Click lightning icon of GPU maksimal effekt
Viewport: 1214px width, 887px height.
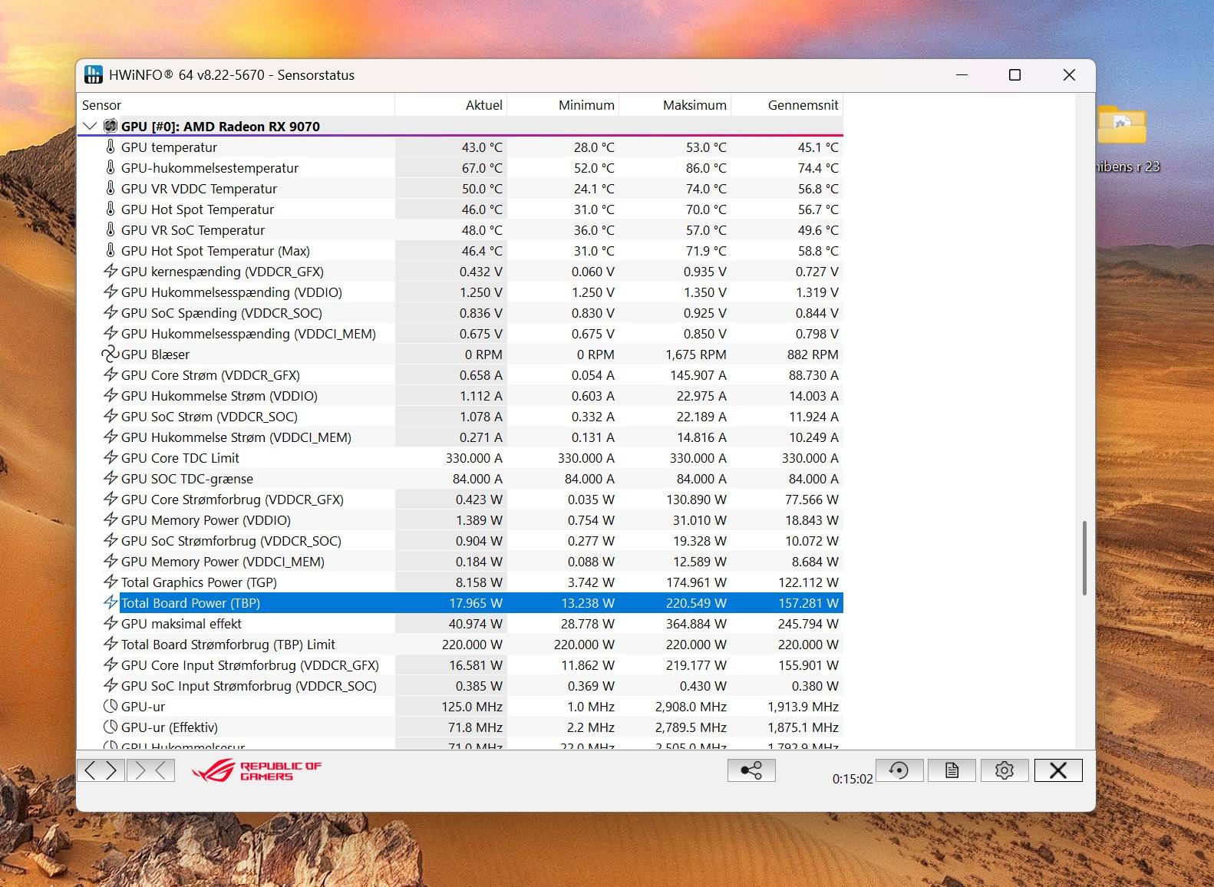tap(111, 623)
